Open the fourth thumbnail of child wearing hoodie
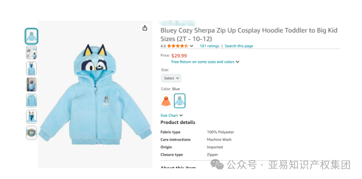Image resolution: width=362 pixels, height=179 pixels. (32, 85)
